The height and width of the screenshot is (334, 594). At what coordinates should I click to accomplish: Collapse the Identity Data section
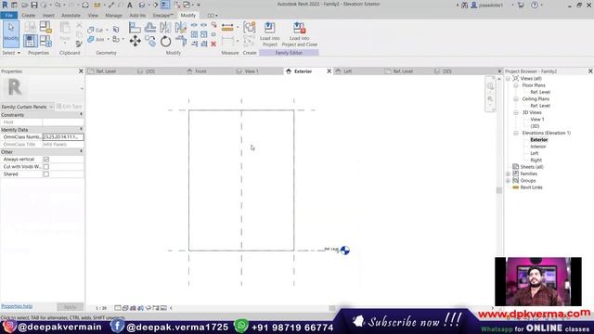click(x=81, y=130)
